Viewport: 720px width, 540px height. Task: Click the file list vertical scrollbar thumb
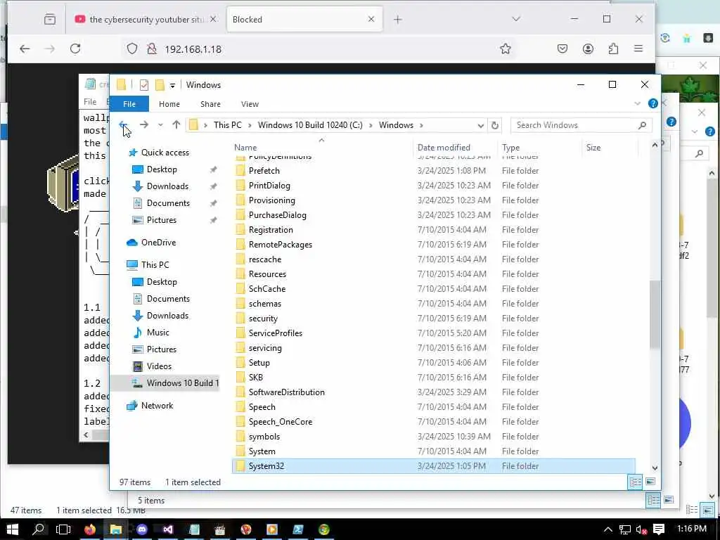[655, 314]
